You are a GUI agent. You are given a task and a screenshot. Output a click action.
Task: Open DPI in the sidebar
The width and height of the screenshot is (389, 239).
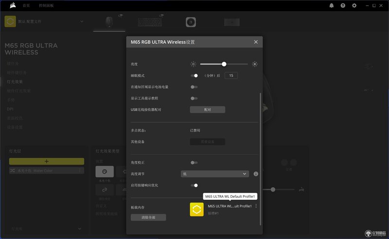point(10,109)
